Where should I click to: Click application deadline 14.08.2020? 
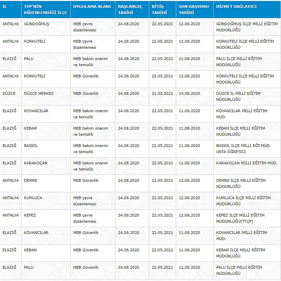(195, 97)
